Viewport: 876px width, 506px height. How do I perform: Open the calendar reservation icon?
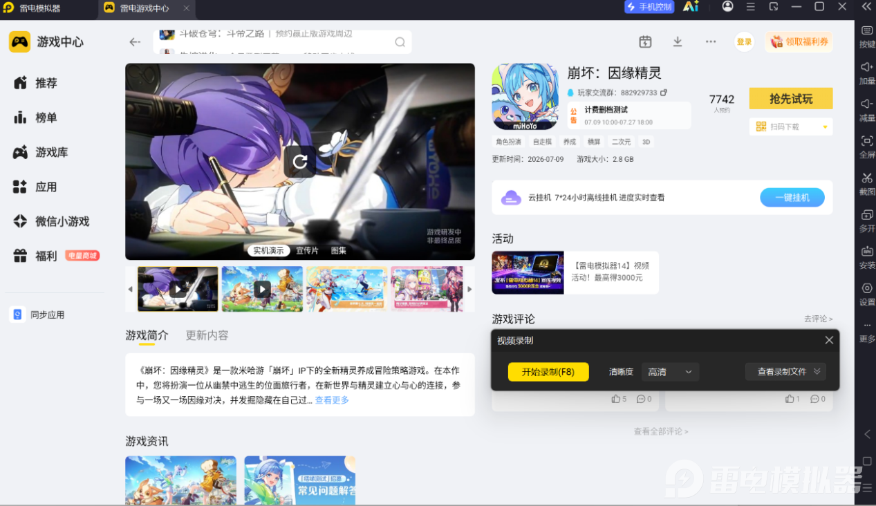click(x=645, y=41)
